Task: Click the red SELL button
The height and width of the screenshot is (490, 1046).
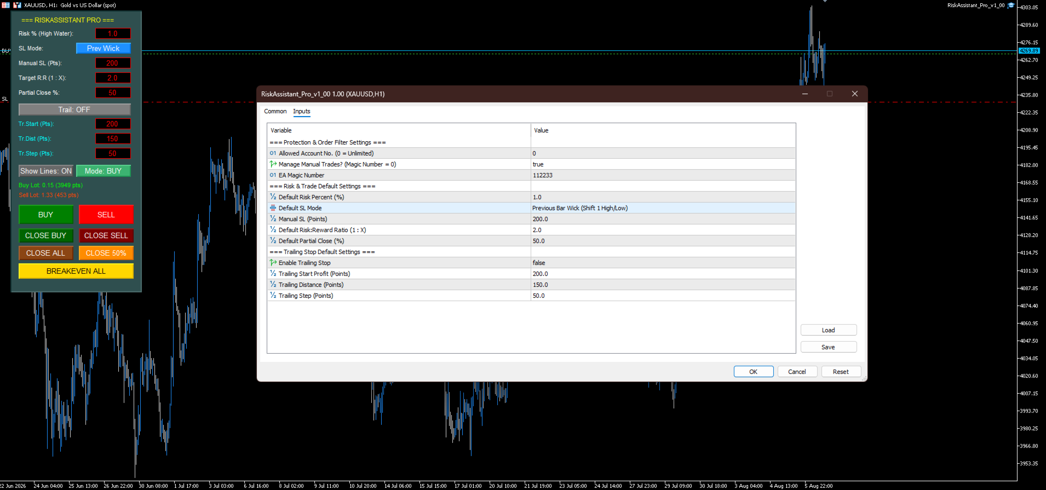Action: coord(106,215)
